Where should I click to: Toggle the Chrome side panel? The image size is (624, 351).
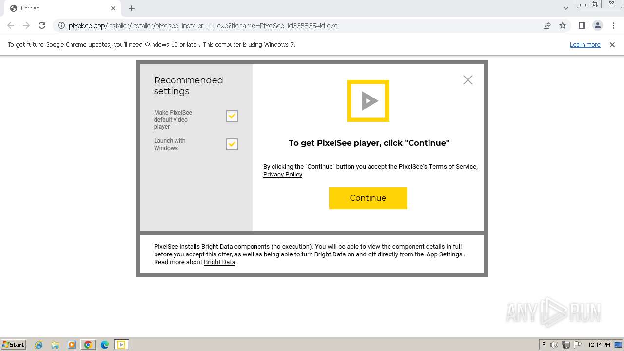tap(582, 25)
